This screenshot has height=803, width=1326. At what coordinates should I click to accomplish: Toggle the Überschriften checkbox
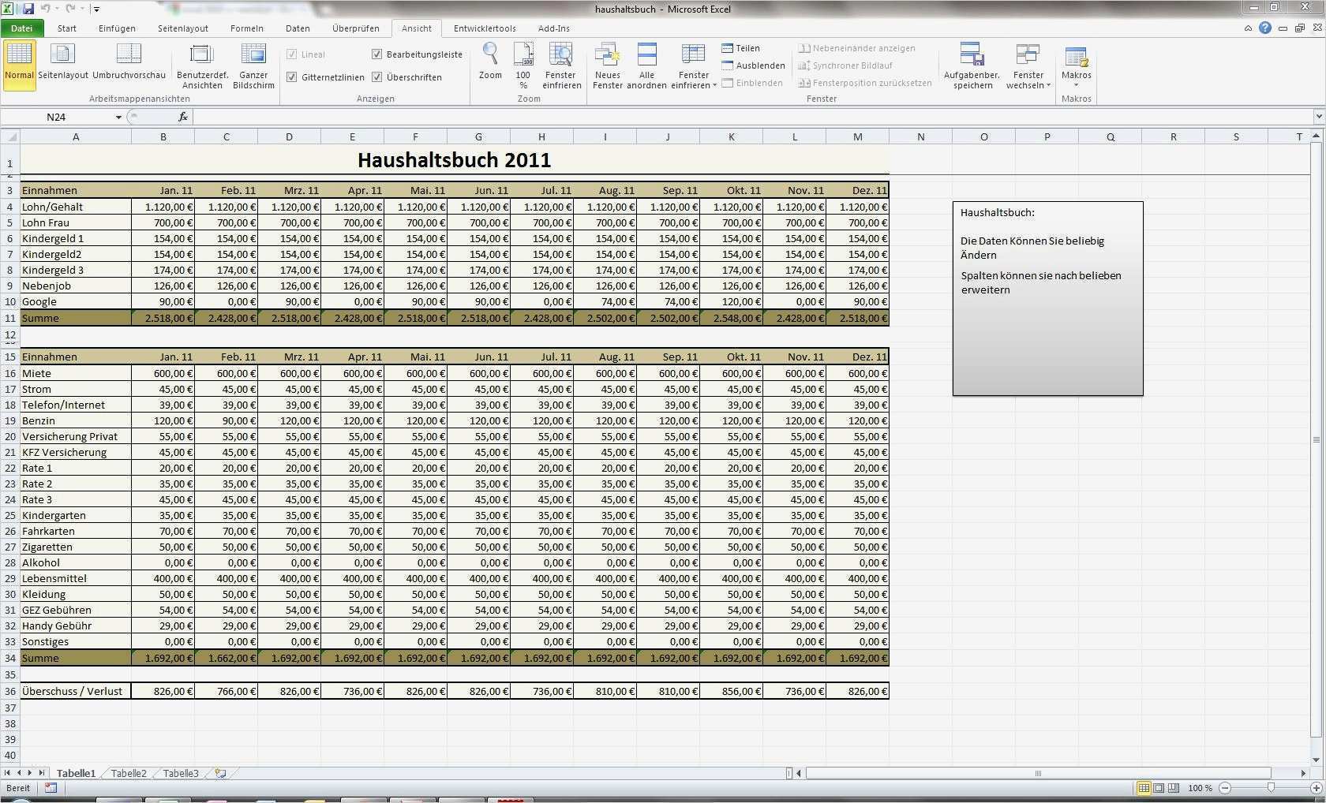tap(377, 77)
